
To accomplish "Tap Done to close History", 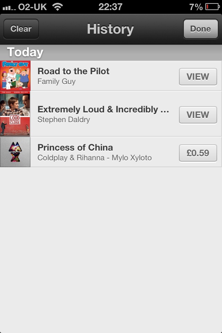I will point(200,29).
